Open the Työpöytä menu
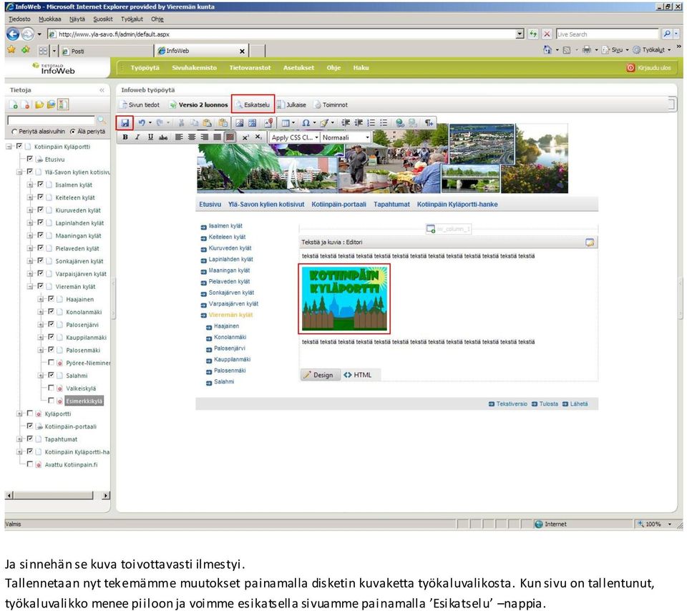687x611 pixels. pyautogui.click(x=145, y=68)
